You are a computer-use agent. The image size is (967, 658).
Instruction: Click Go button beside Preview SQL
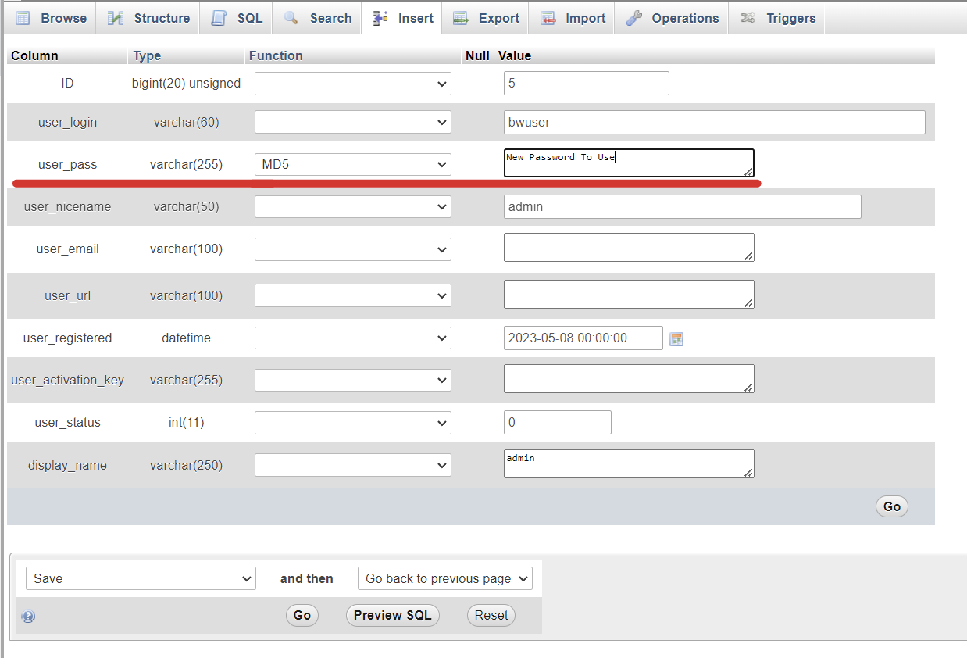[x=302, y=615]
